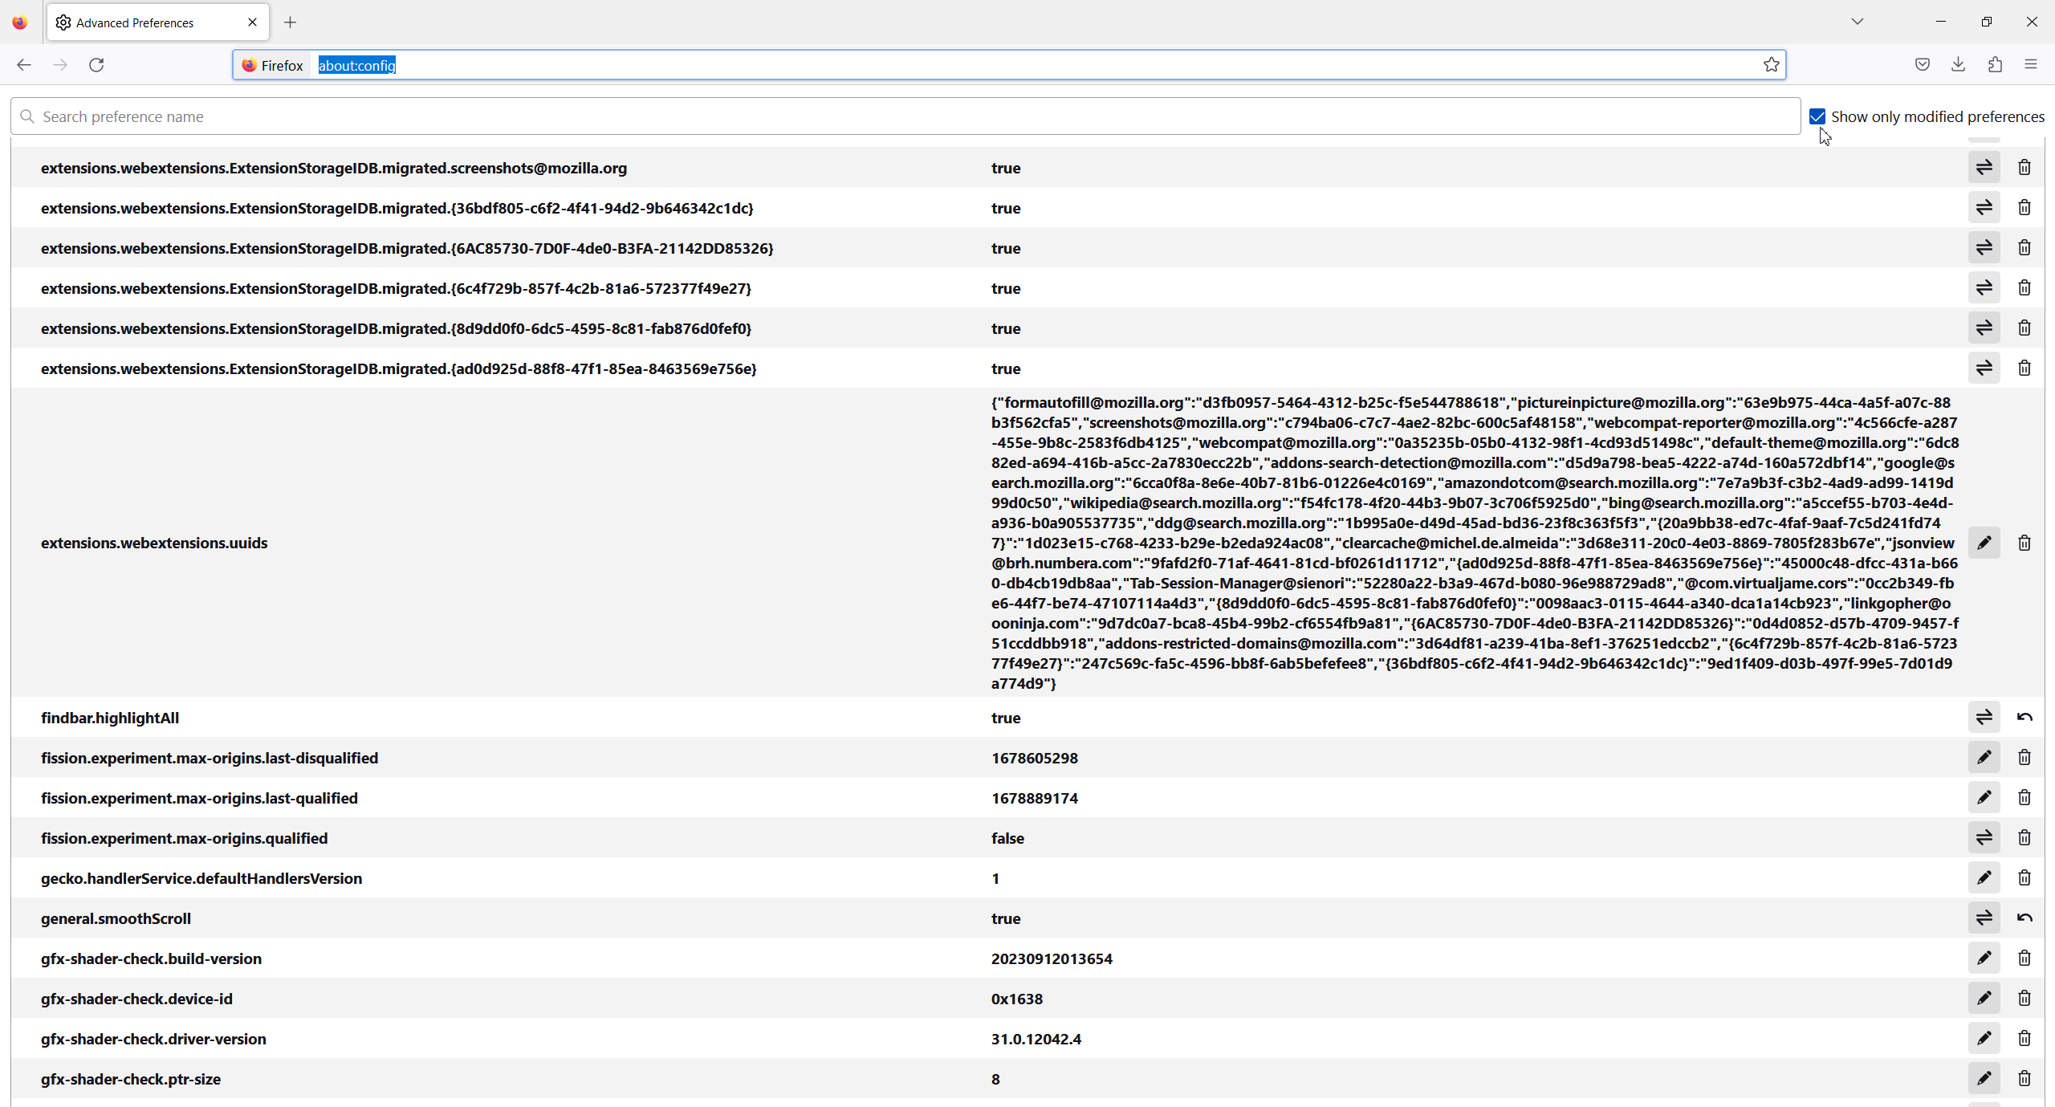Image resolution: width=2055 pixels, height=1107 pixels.
Task: Open Firefox extensions puzzle icon
Action: pos(1995,65)
